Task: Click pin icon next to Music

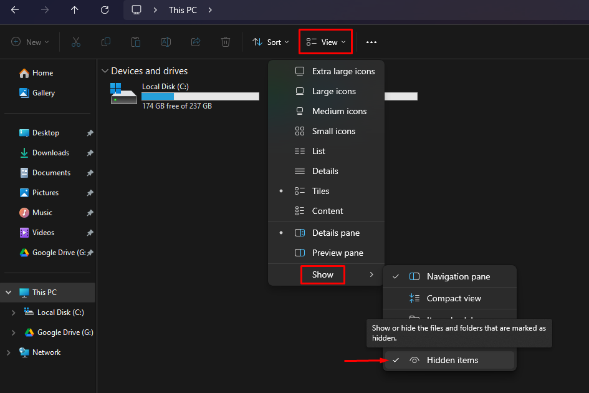Action: pos(90,213)
